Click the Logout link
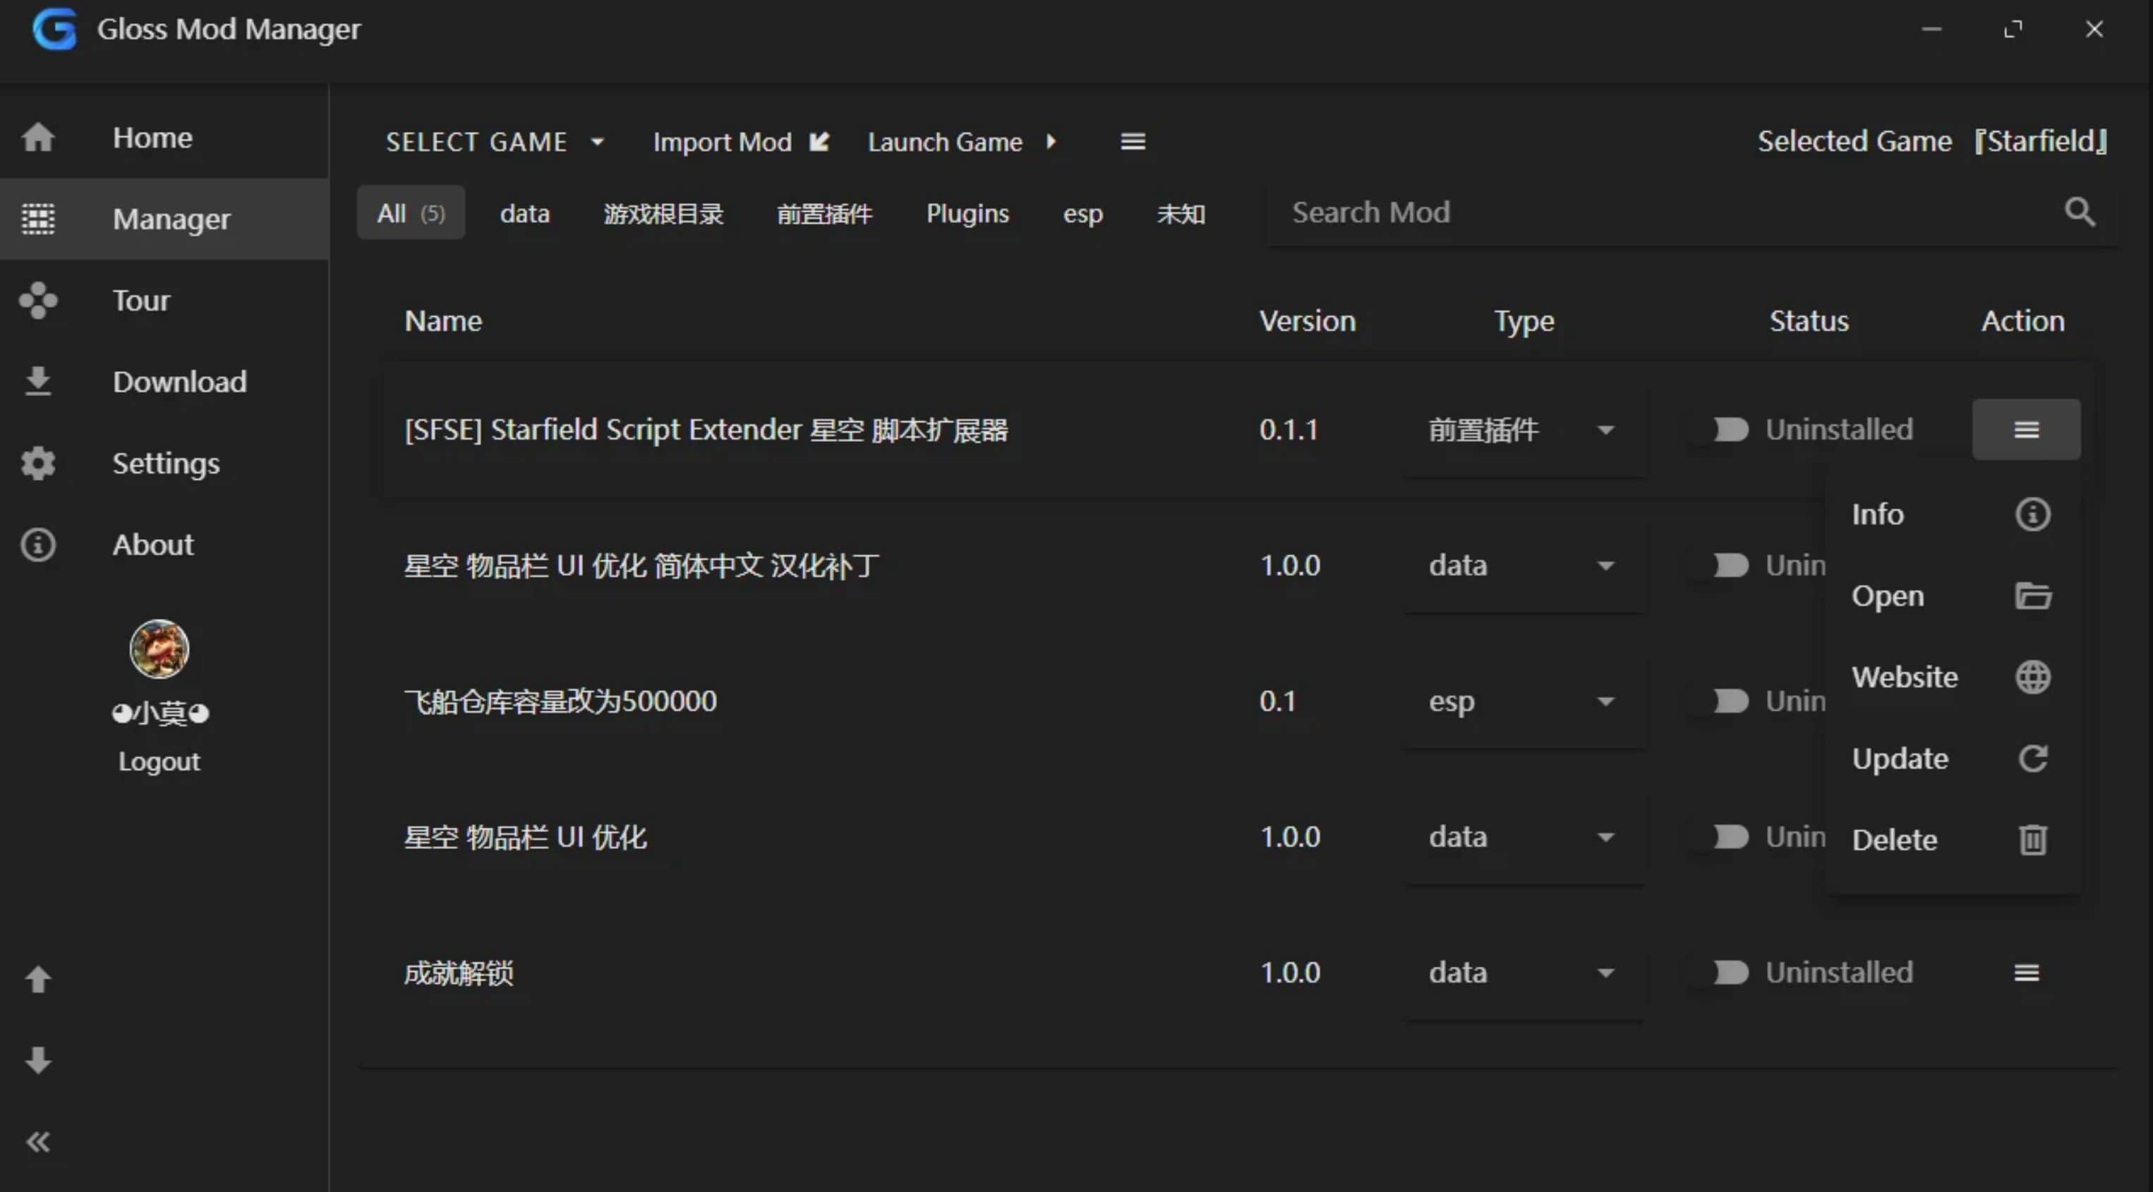Viewport: 2153px width, 1192px height. click(159, 761)
